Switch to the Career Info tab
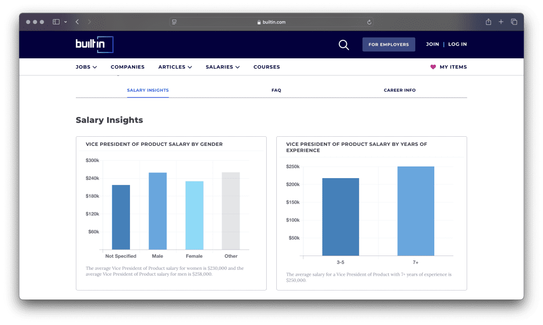543x325 pixels. tap(399, 90)
